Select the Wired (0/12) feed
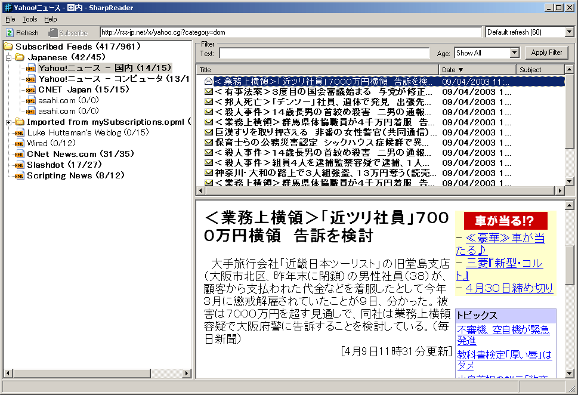This screenshot has height=395, width=578. [51, 143]
